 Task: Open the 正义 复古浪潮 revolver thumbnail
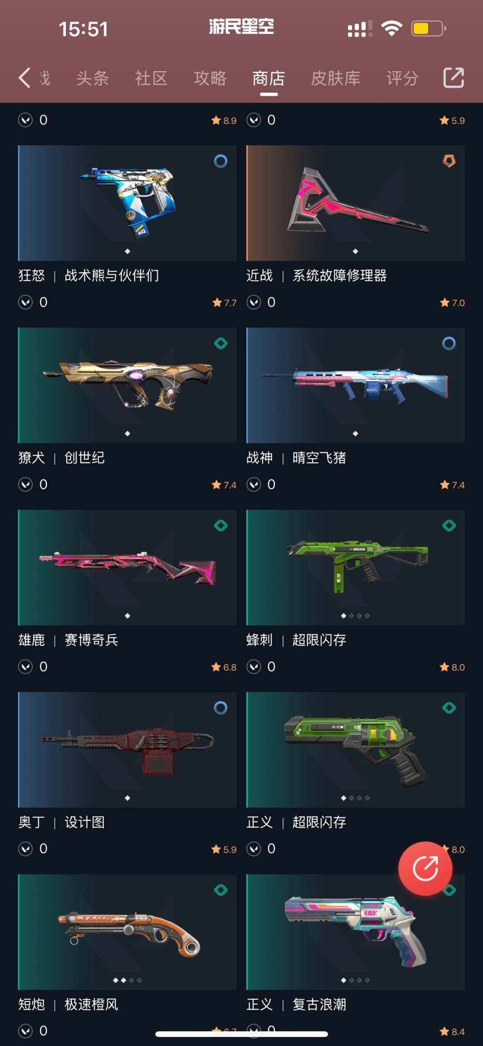pyautogui.click(x=356, y=932)
